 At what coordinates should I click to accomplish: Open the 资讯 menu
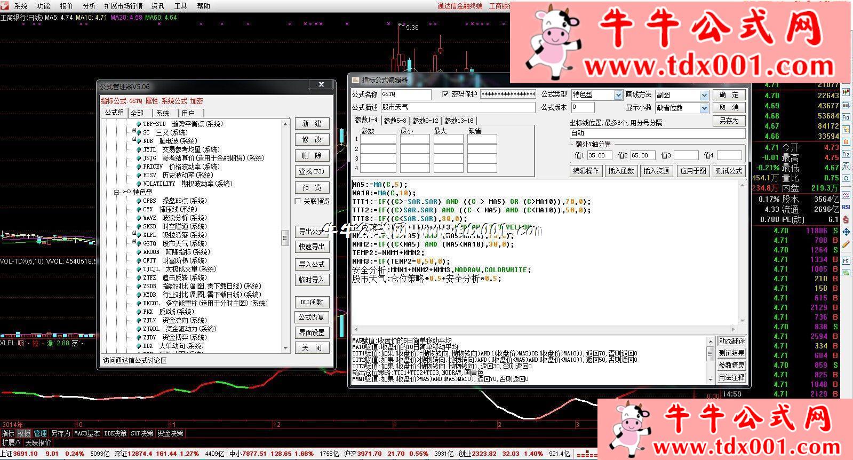[x=157, y=6]
